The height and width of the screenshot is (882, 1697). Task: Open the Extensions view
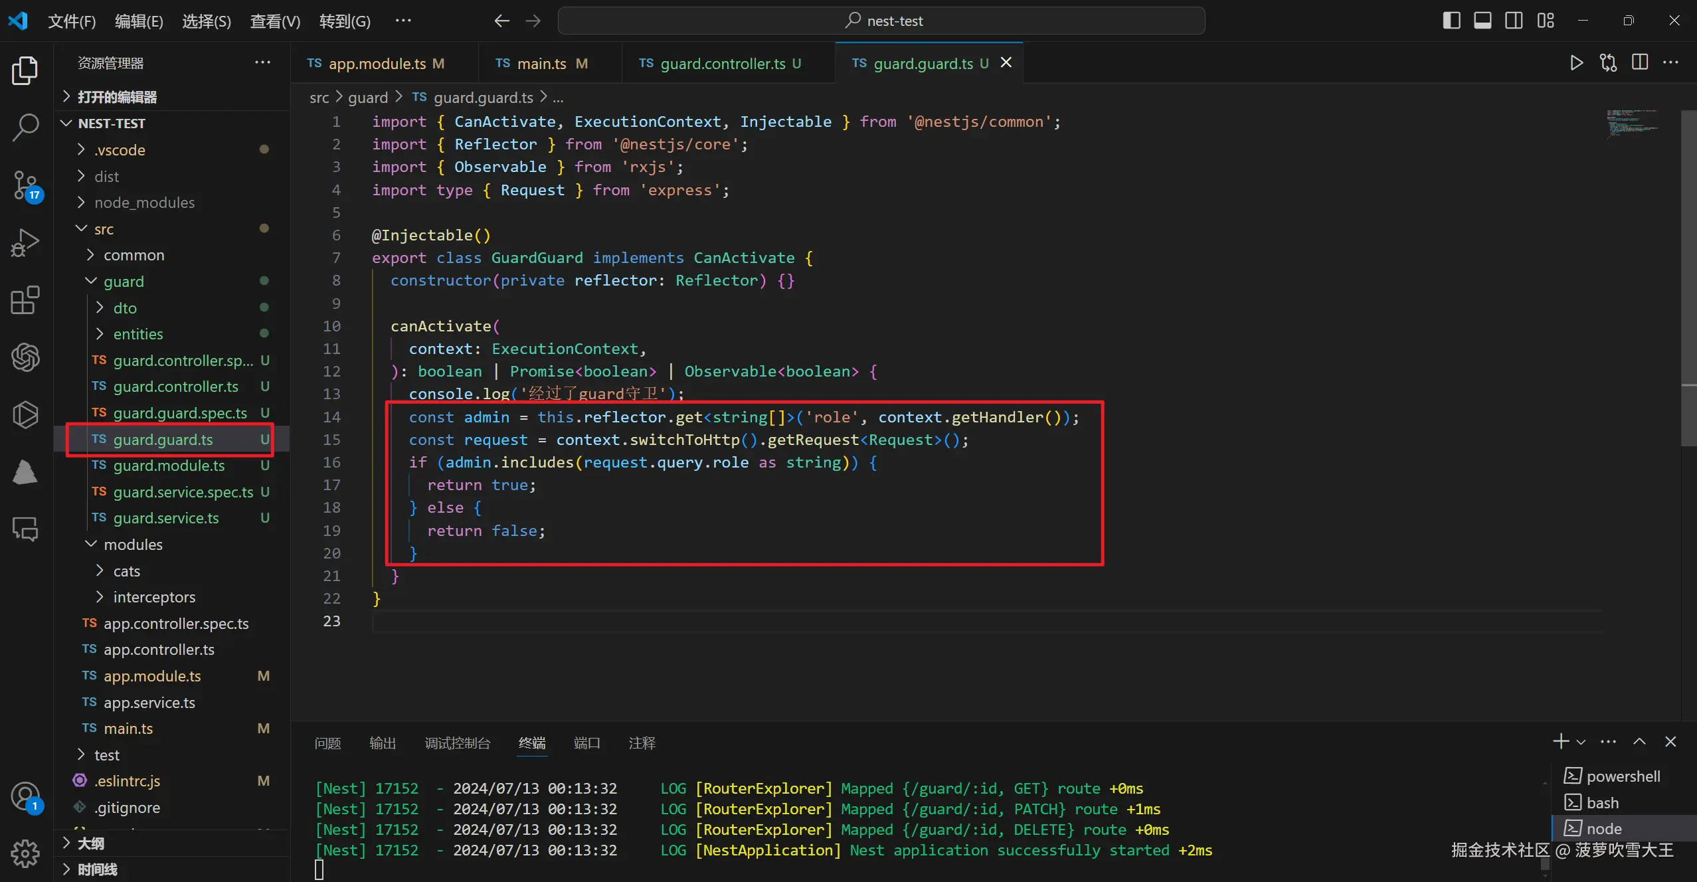25,301
